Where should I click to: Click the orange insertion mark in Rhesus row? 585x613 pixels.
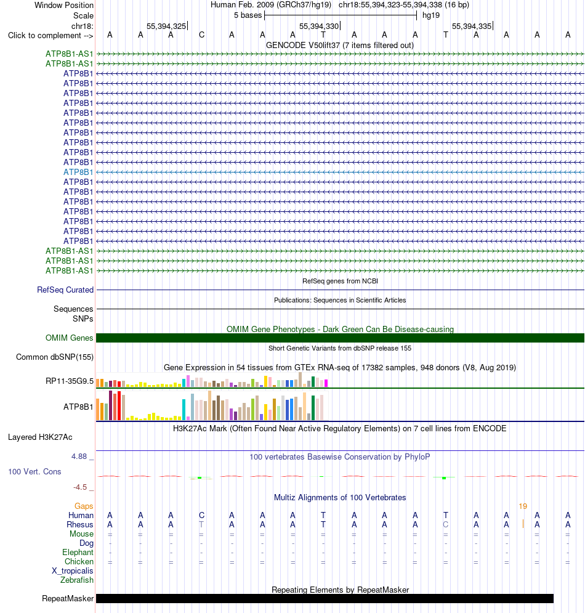[523, 524]
